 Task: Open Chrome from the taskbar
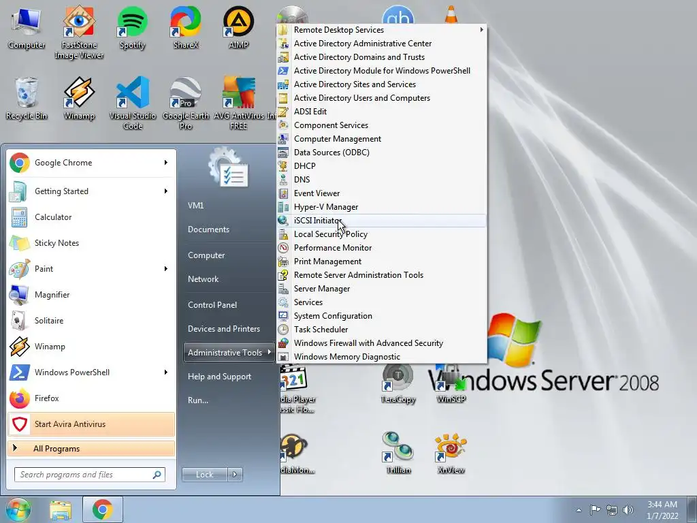103,509
